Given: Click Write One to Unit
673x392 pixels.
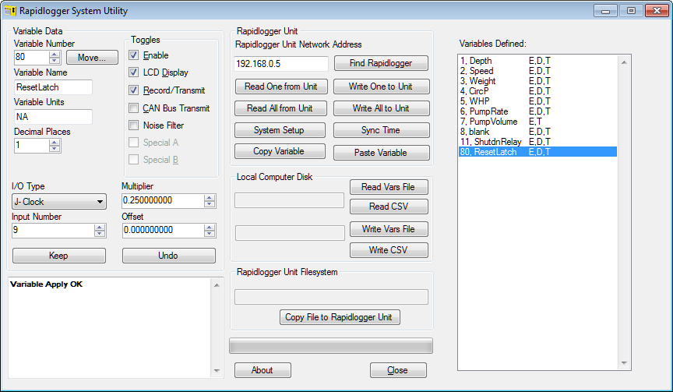Looking at the screenshot, I should click(x=381, y=87).
